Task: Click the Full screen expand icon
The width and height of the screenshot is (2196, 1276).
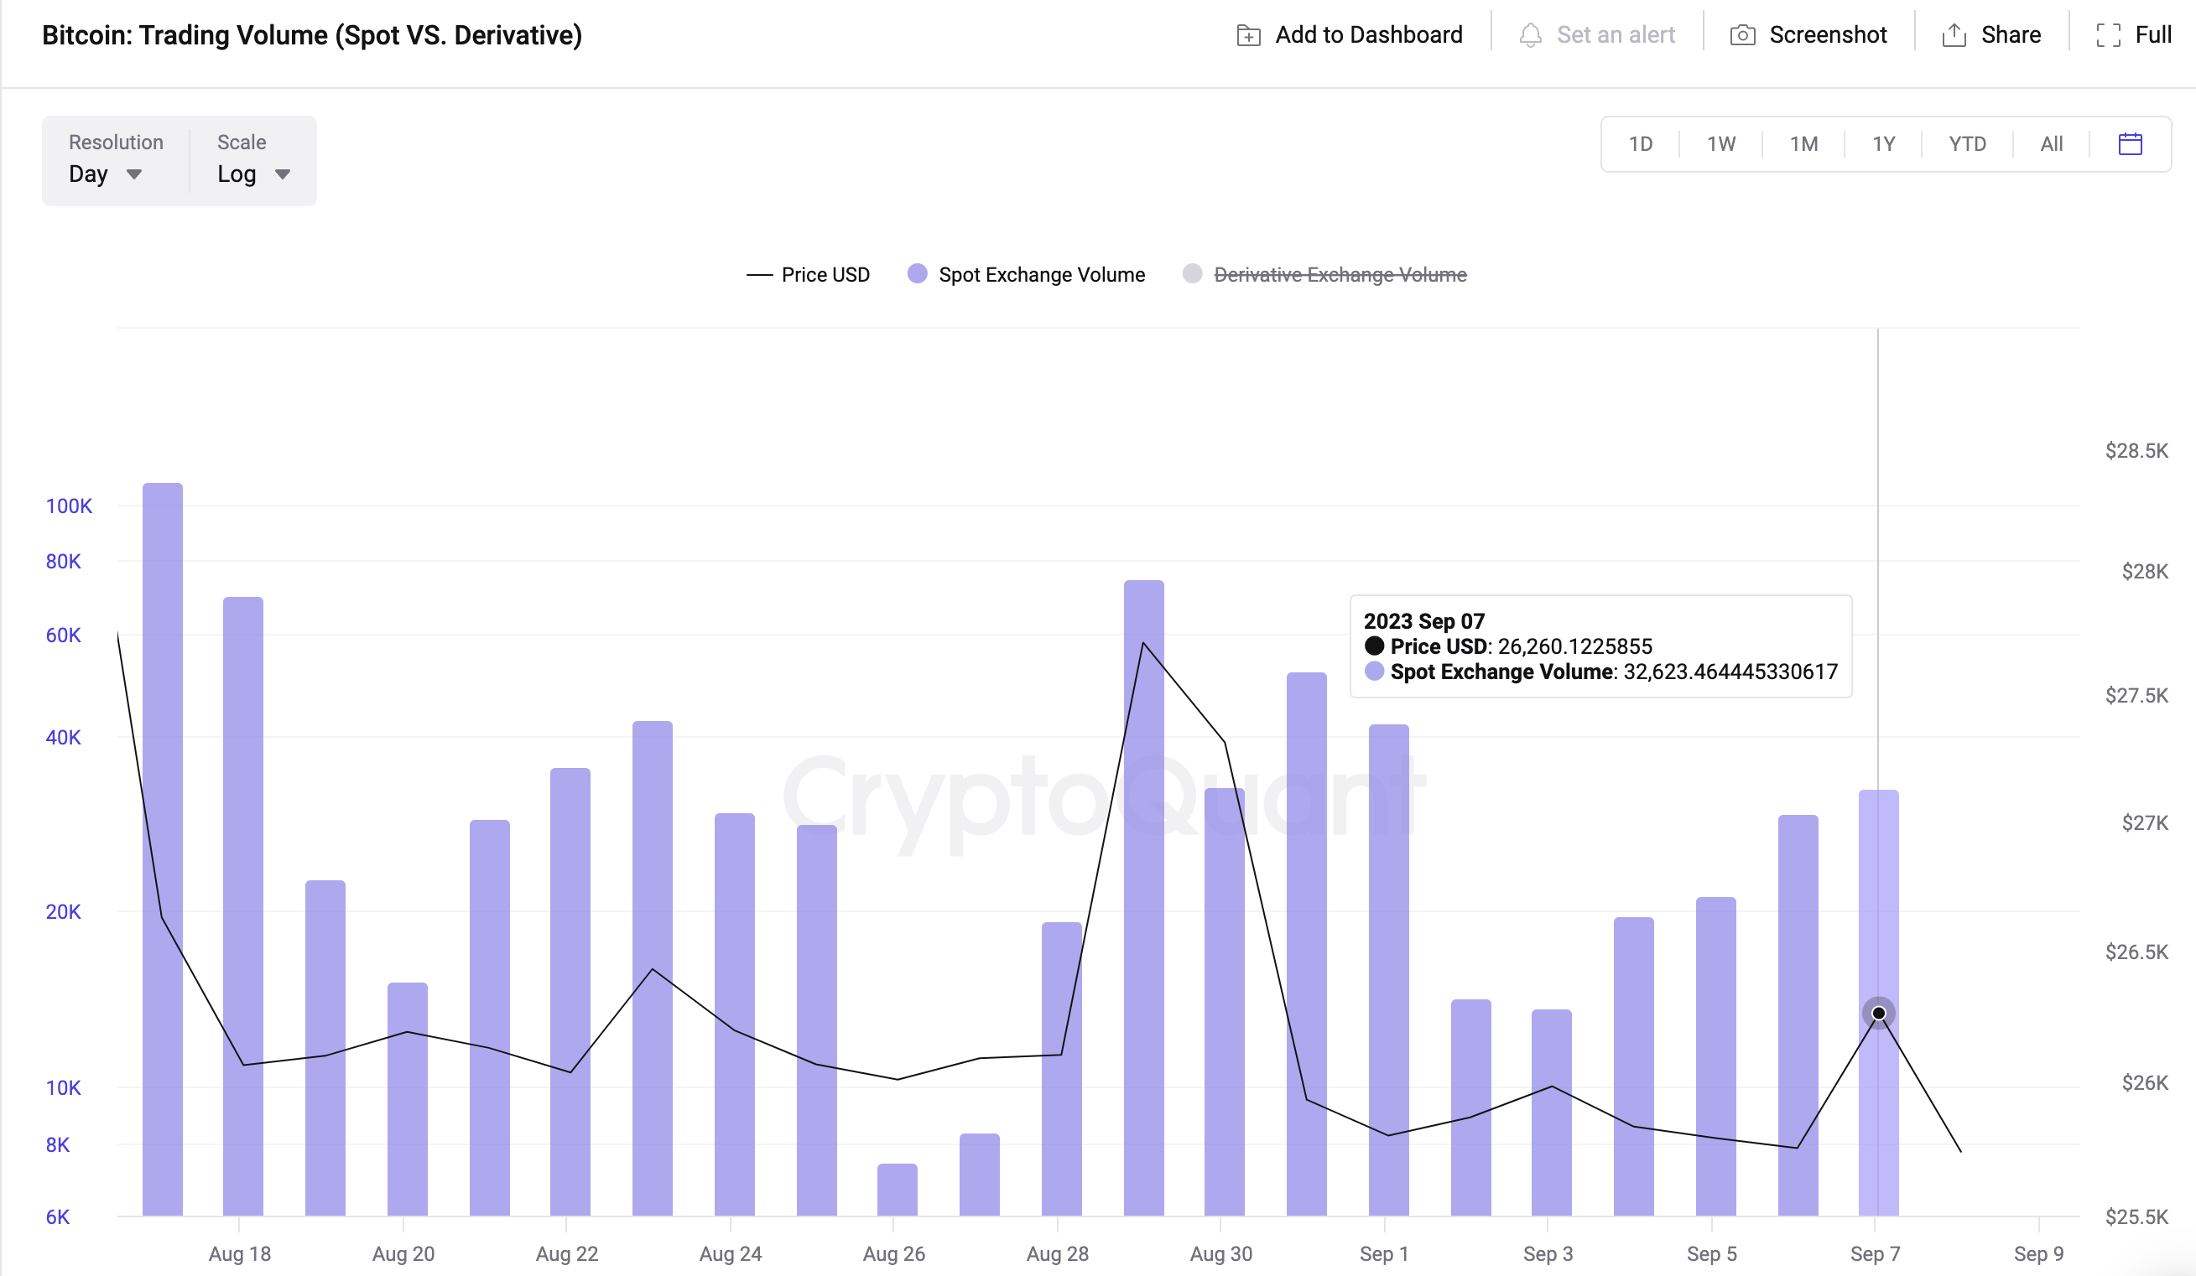Action: tap(2108, 36)
